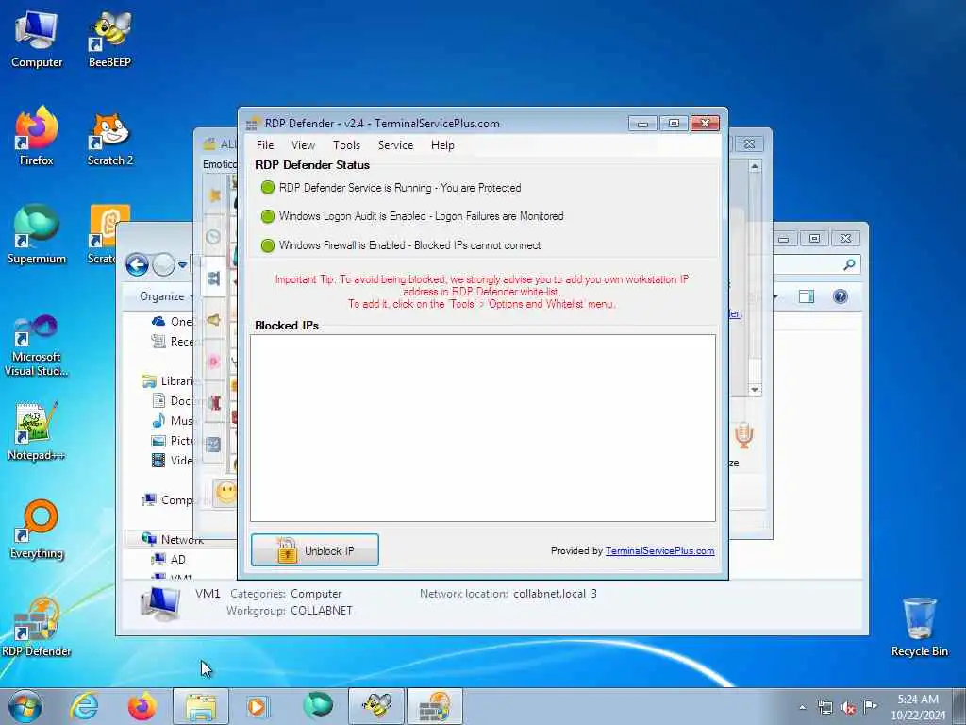
Task: Click the VM1 computer icon in details pane
Action: point(159,603)
